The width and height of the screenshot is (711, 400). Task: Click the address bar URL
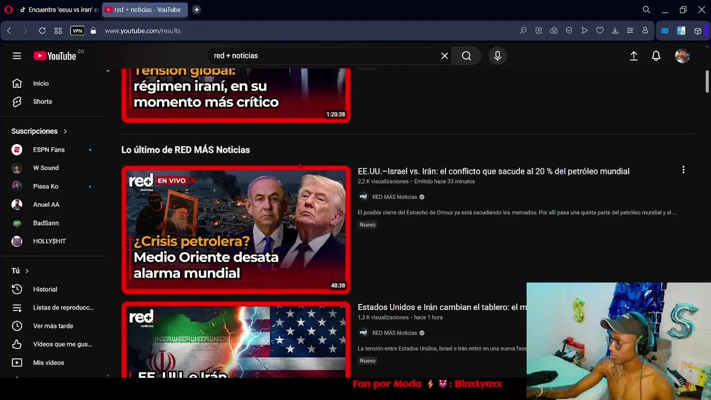tap(143, 31)
